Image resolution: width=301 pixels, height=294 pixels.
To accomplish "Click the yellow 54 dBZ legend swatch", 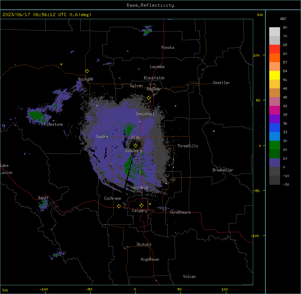I will click(x=274, y=75).
